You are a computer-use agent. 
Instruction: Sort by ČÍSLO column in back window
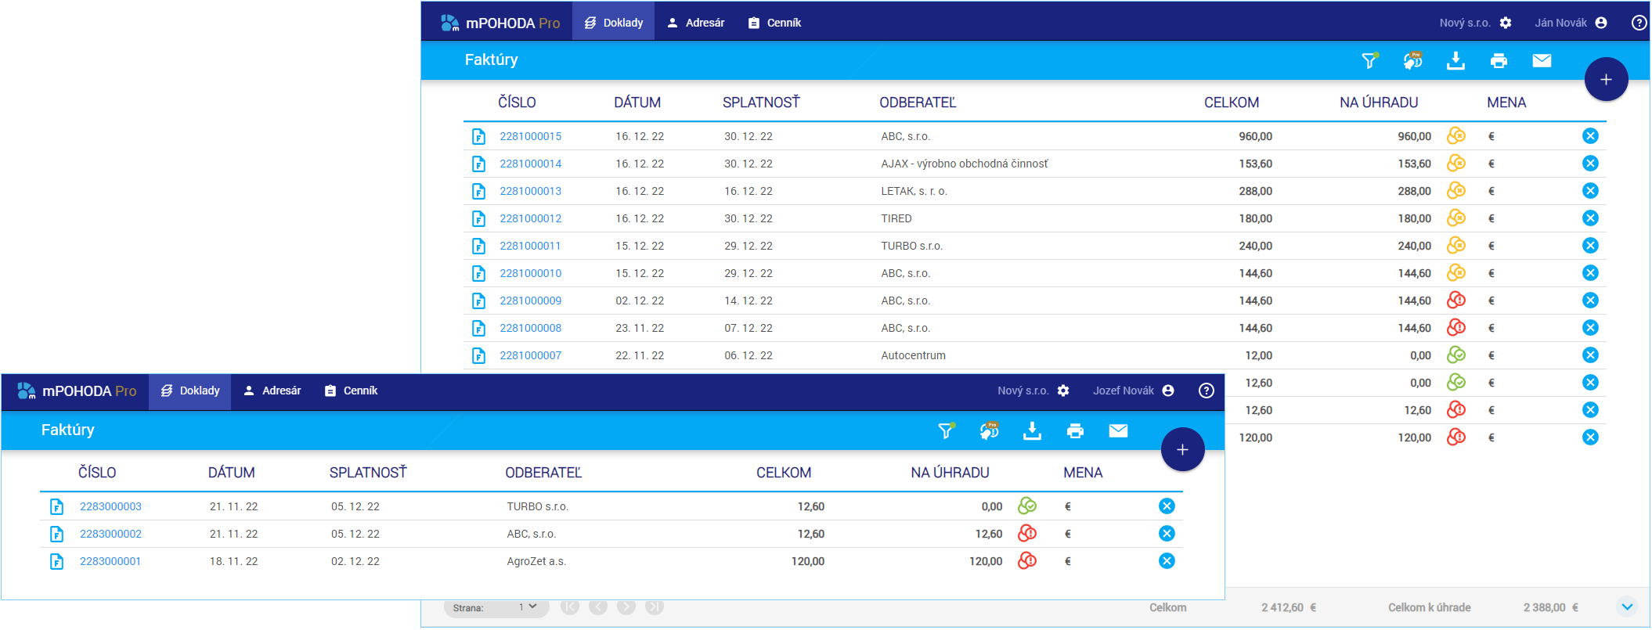[x=517, y=103]
